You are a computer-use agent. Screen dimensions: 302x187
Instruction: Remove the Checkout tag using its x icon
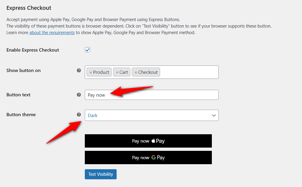click(136, 72)
